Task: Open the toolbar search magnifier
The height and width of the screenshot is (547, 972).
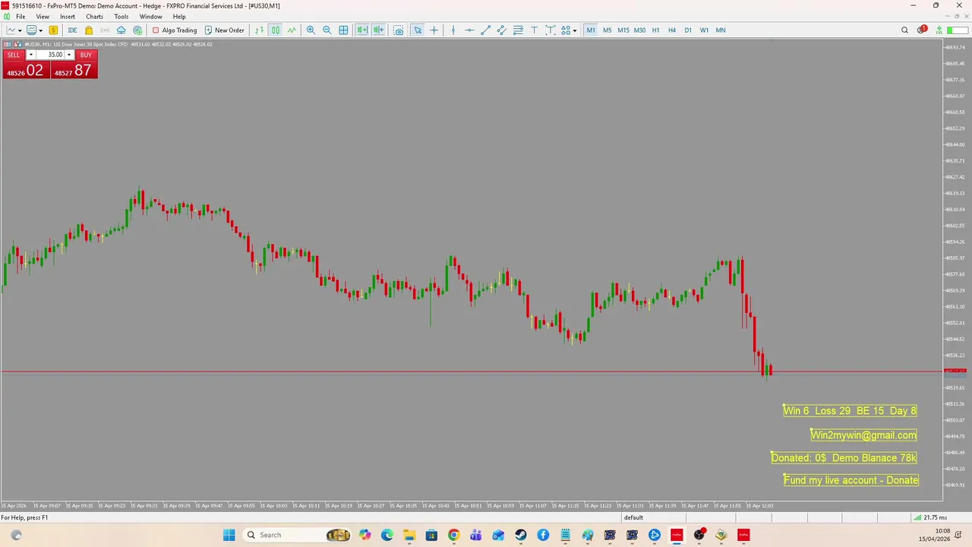Action: 904,30
